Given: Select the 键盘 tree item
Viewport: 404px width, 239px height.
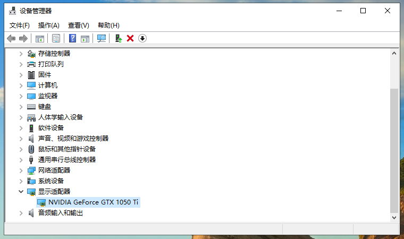Looking at the screenshot, I should click(45, 107).
